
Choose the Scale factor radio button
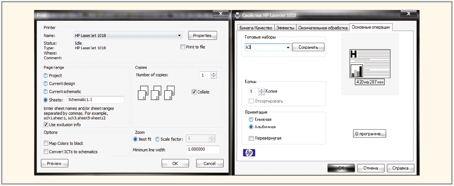157,139
